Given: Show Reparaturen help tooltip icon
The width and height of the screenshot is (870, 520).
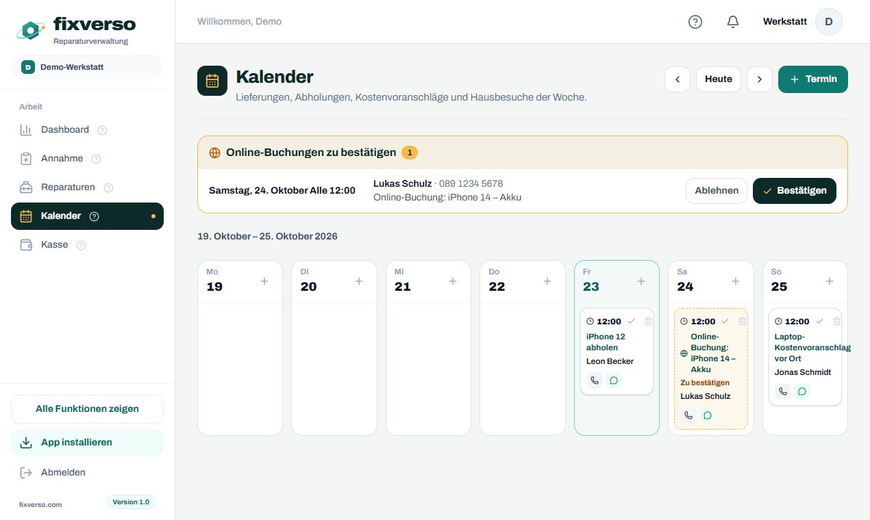Looking at the screenshot, I should pyautogui.click(x=108, y=187).
